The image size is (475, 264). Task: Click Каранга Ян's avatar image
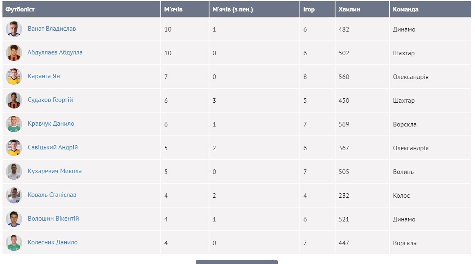pos(14,77)
